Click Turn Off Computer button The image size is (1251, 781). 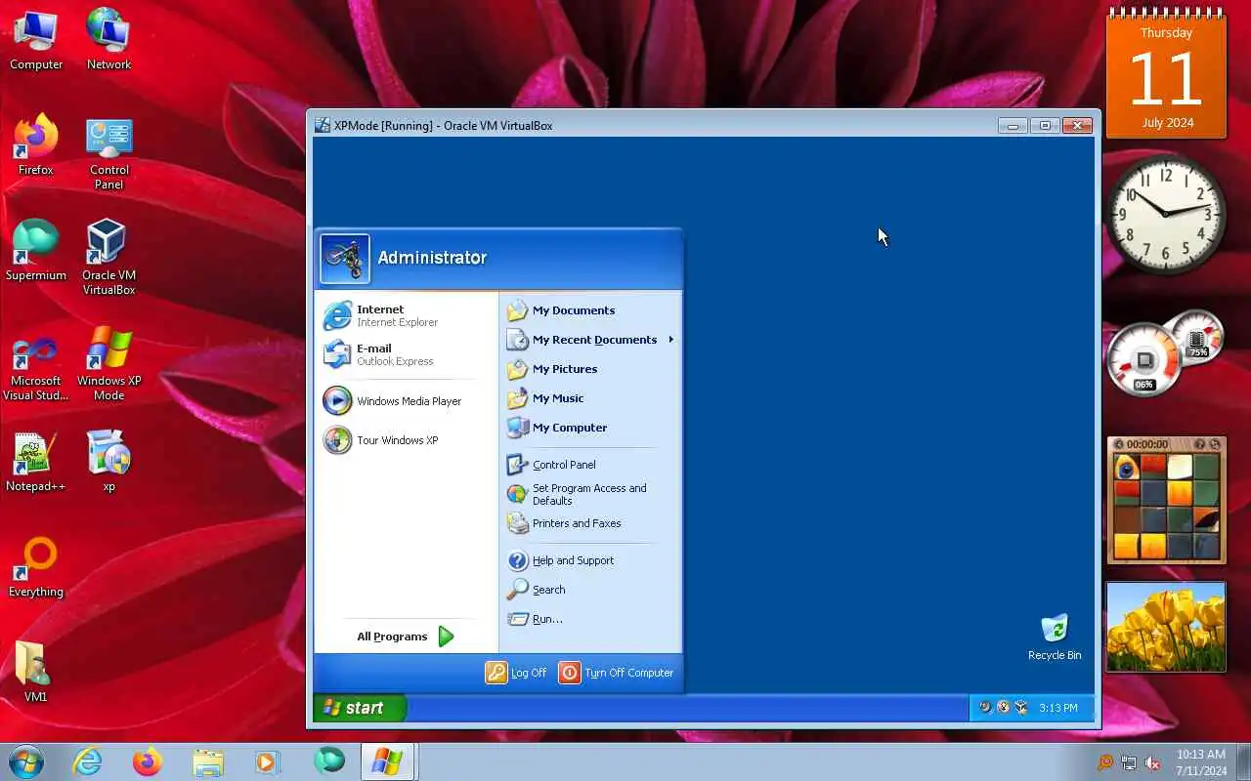pyautogui.click(x=616, y=673)
